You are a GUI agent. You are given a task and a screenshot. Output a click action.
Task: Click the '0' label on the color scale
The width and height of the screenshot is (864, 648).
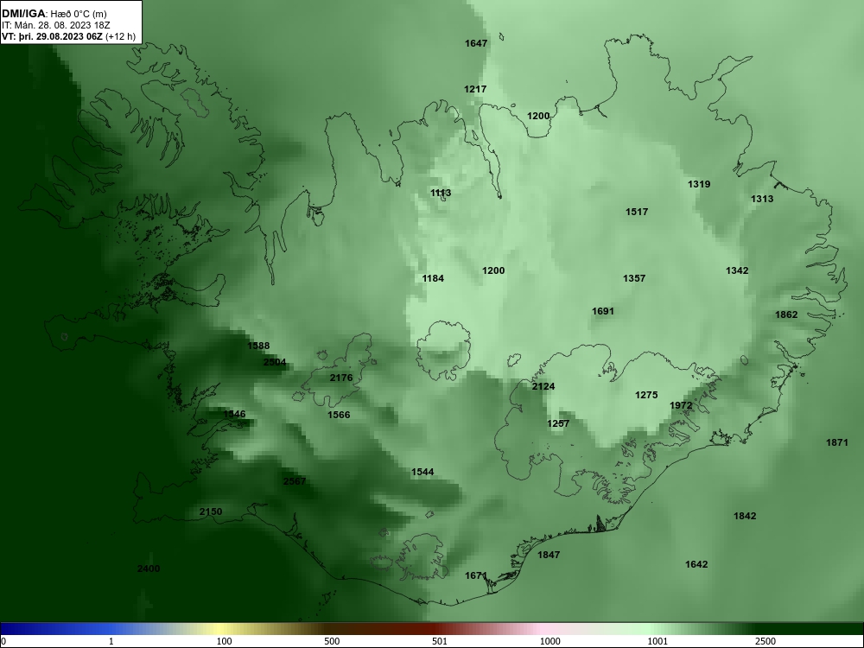click(x=3, y=641)
